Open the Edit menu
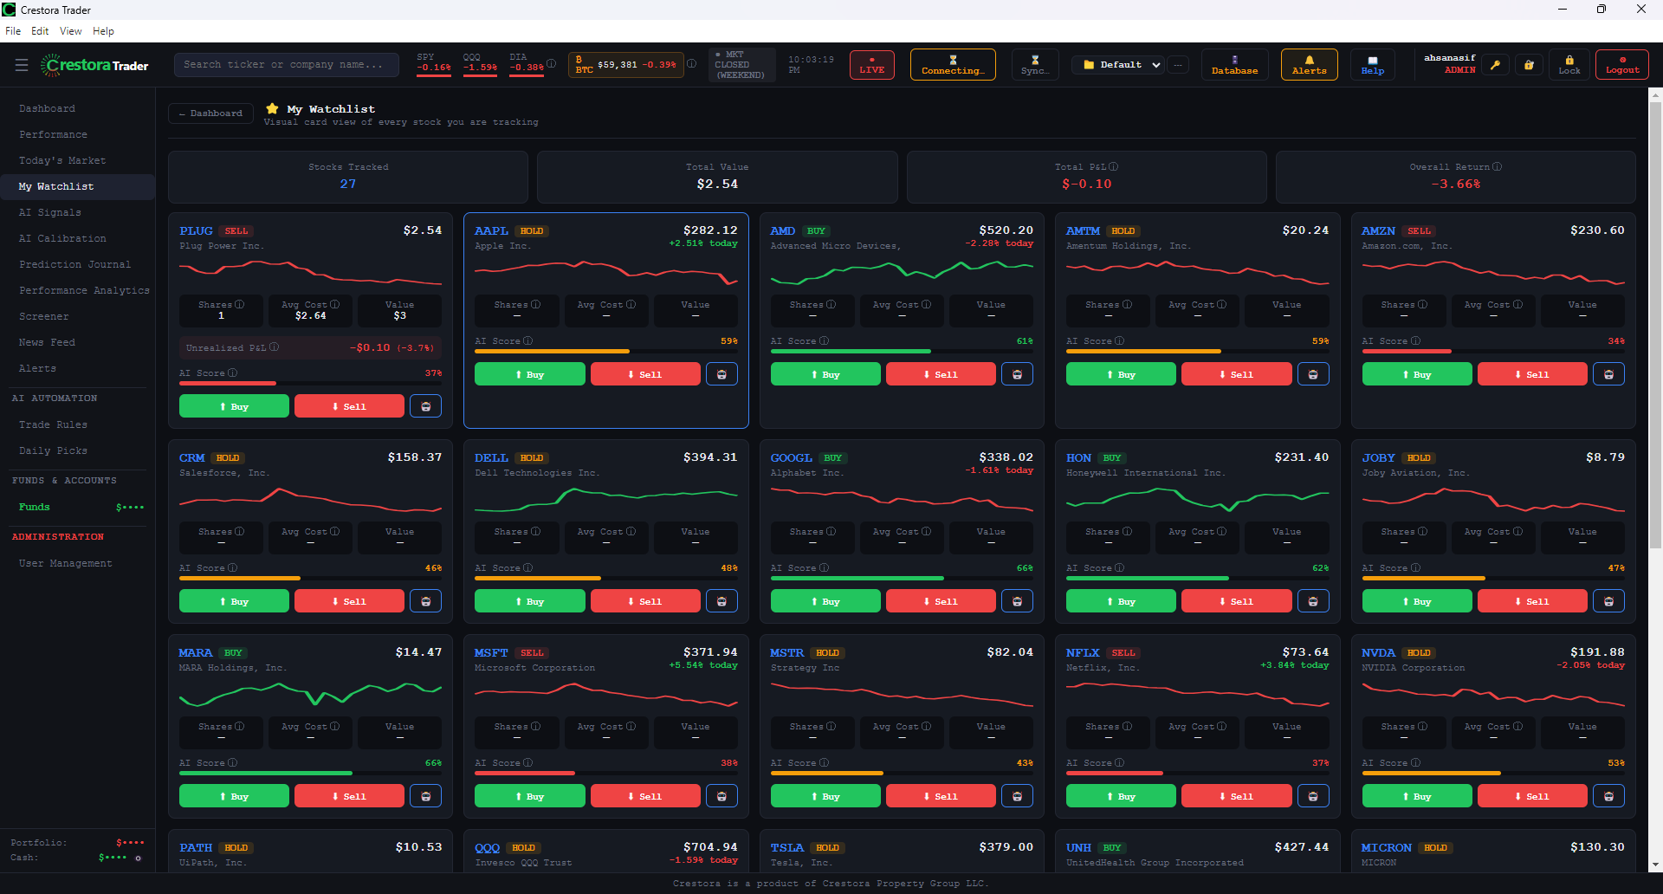The height and width of the screenshot is (894, 1663). (40, 31)
